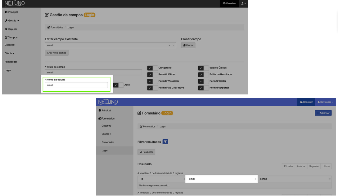This screenshot has width=338, height=196.
Task: Toggle the Obrigatório switch
Action: click(x=152, y=68)
